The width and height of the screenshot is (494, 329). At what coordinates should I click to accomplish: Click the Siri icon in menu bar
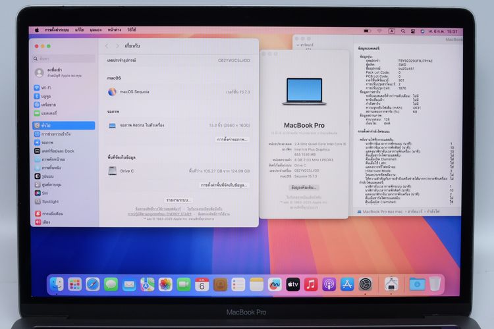point(422,31)
